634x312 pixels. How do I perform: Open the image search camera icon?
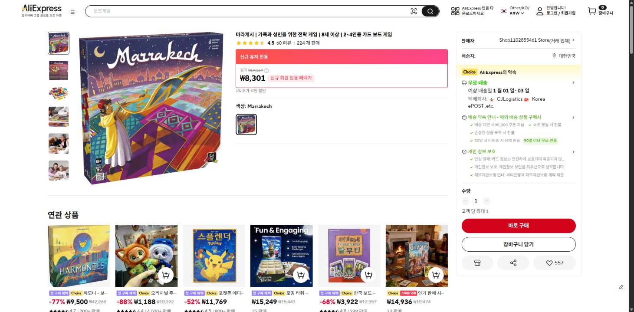(x=414, y=11)
